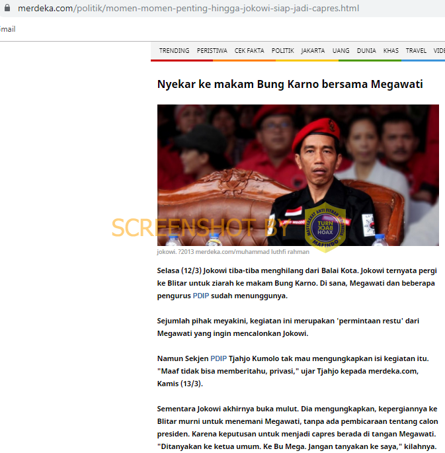Open the PERISTIWA menu item
Viewport: 445px width, 453px height.
(212, 51)
